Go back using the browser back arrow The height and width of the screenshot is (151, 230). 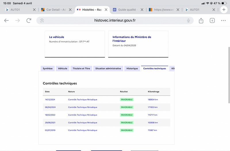pos(6,20)
